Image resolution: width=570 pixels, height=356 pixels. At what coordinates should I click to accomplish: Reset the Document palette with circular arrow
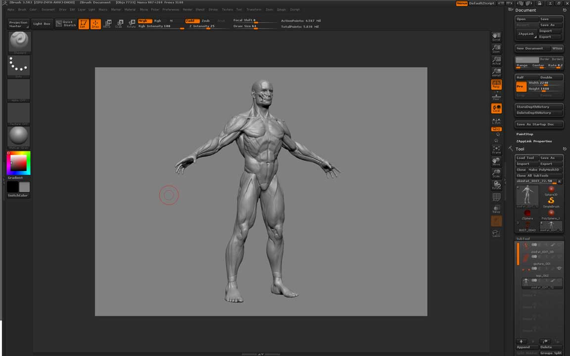point(565,10)
